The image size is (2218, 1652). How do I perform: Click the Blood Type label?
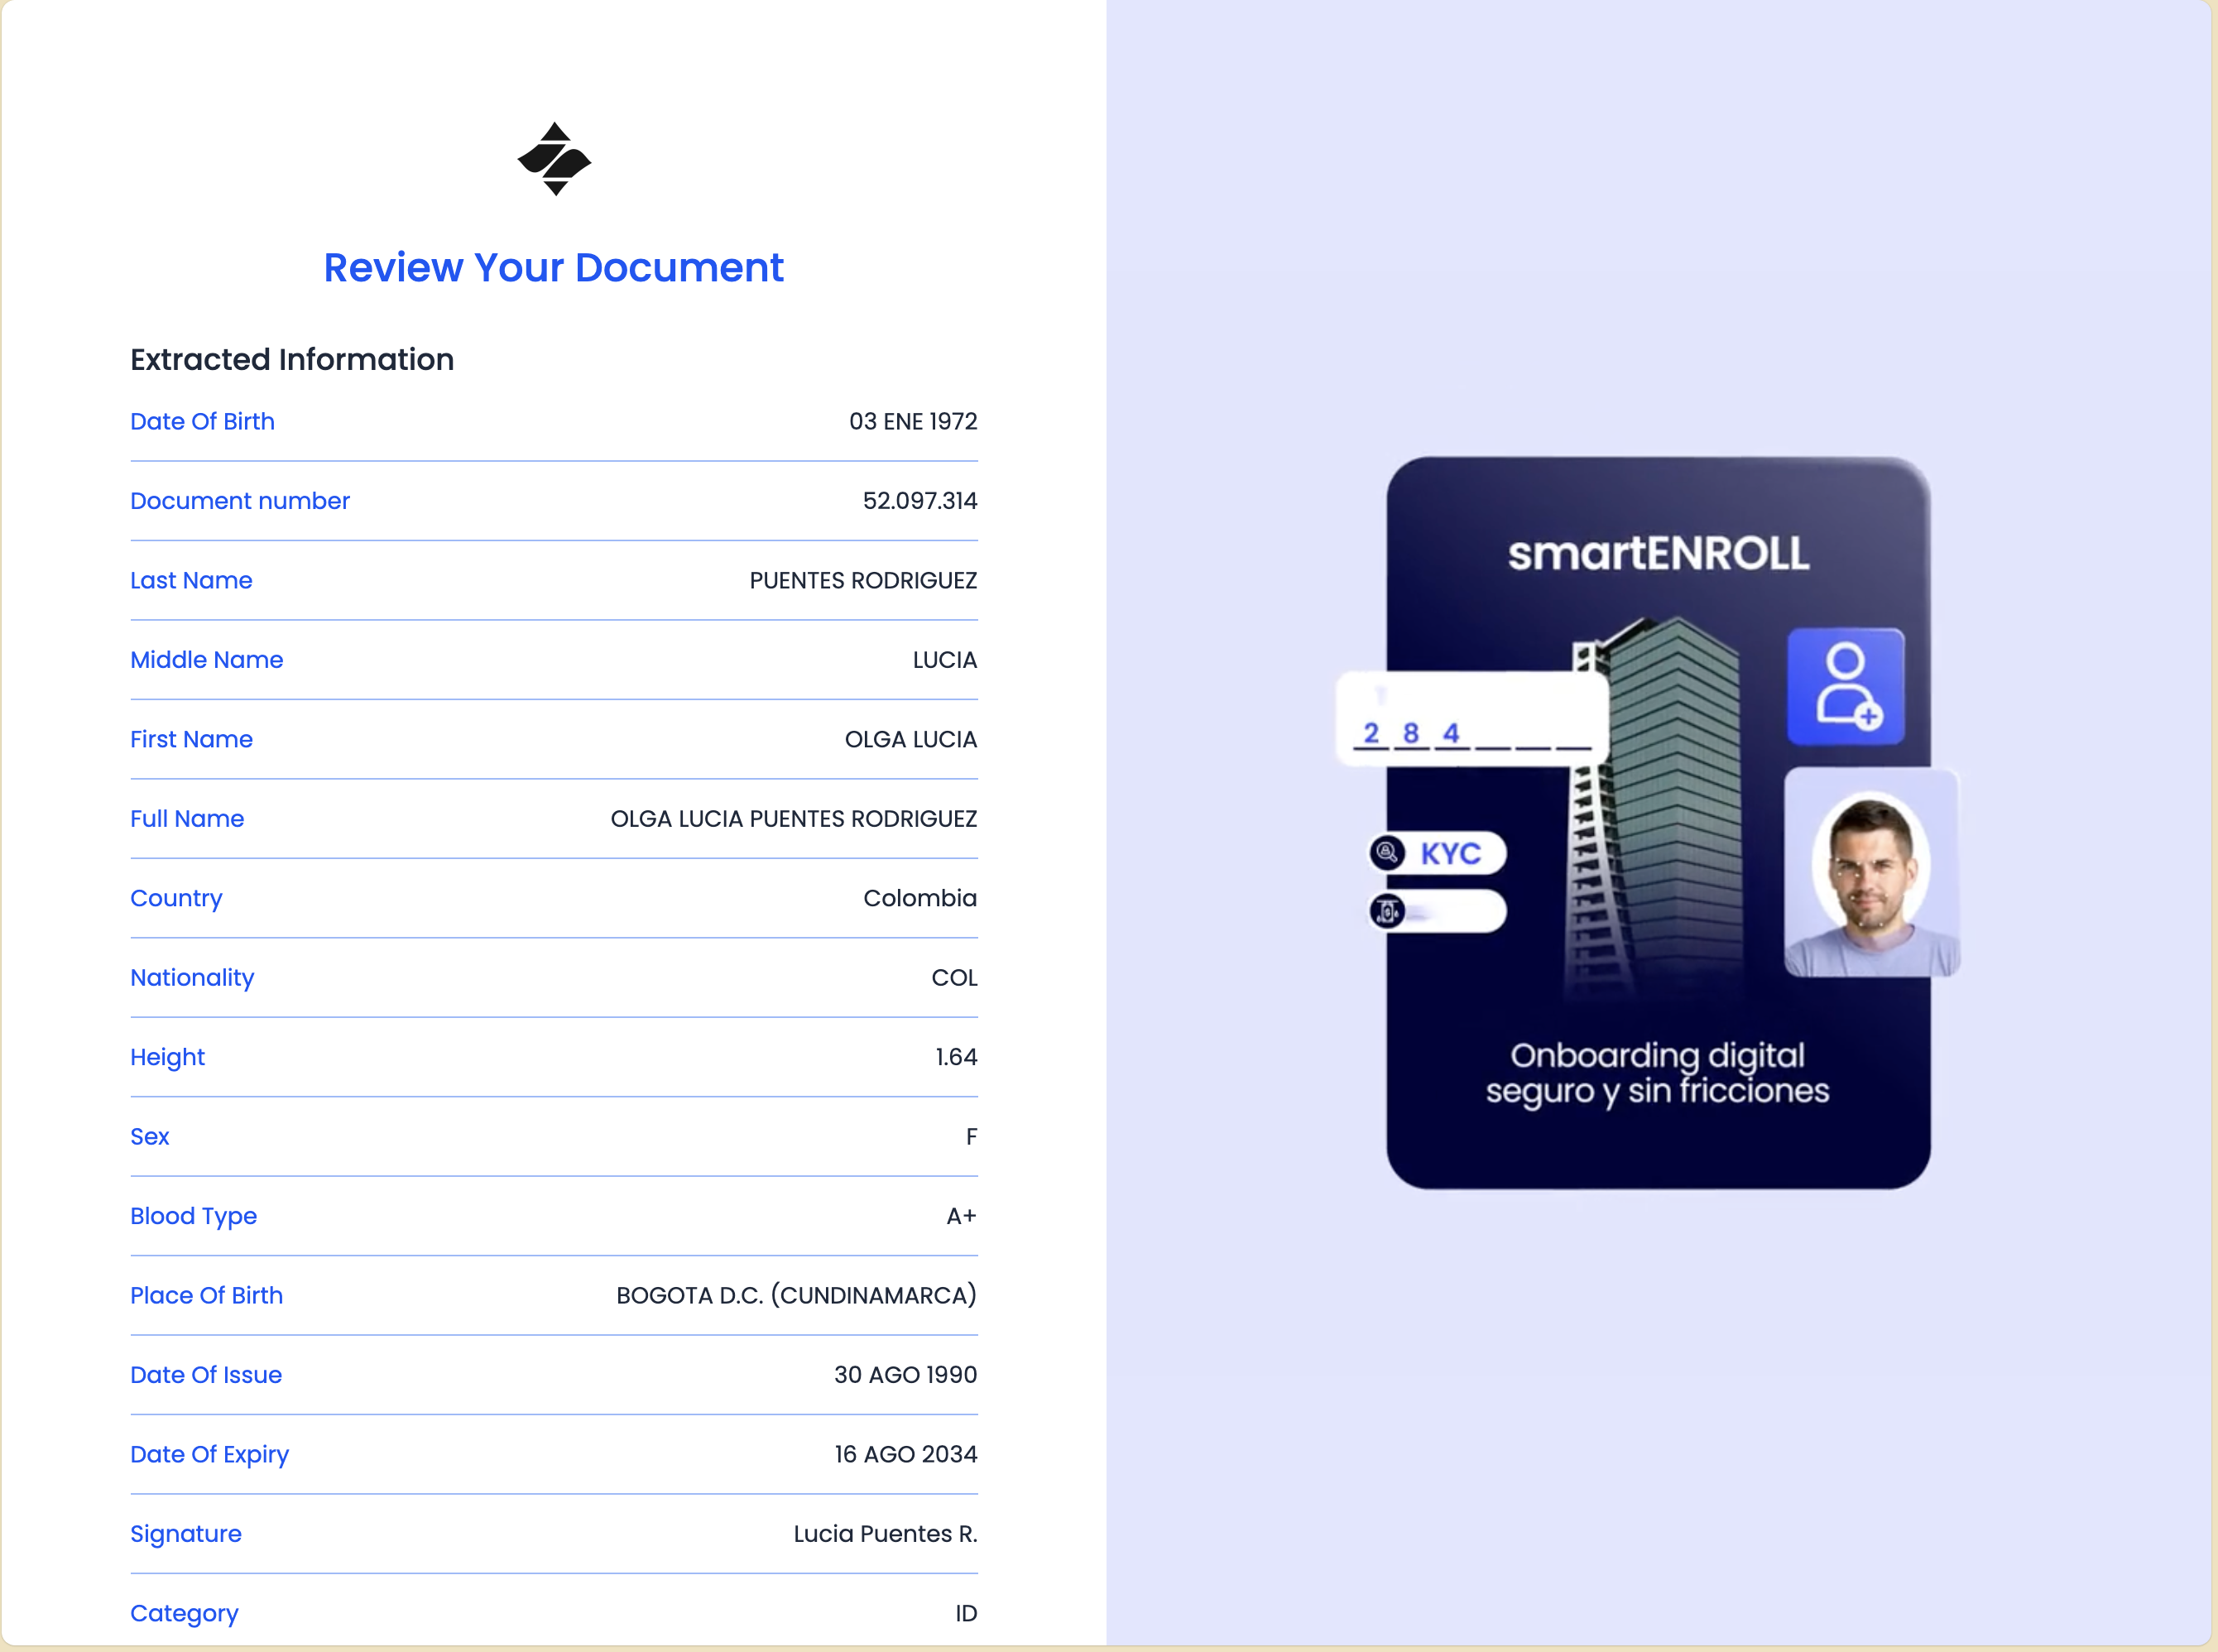click(193, 1216)
